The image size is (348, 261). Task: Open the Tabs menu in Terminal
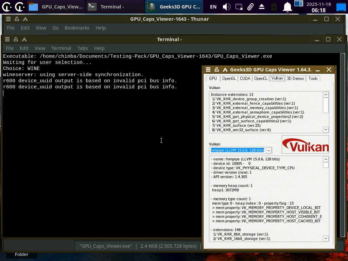[83, 48]
